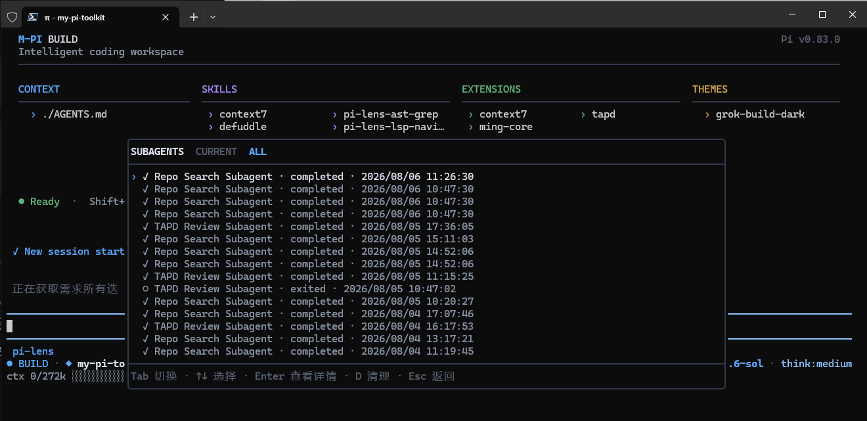Click the 'D 清理' footer hint
The image size is (867, 421).
372,376
